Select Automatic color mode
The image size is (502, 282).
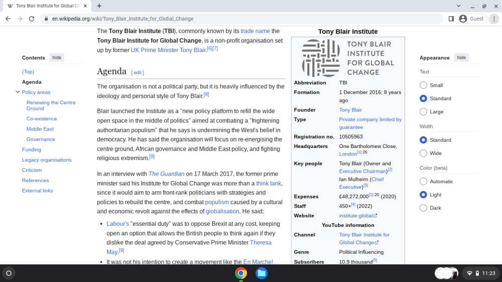click(423, 182)
